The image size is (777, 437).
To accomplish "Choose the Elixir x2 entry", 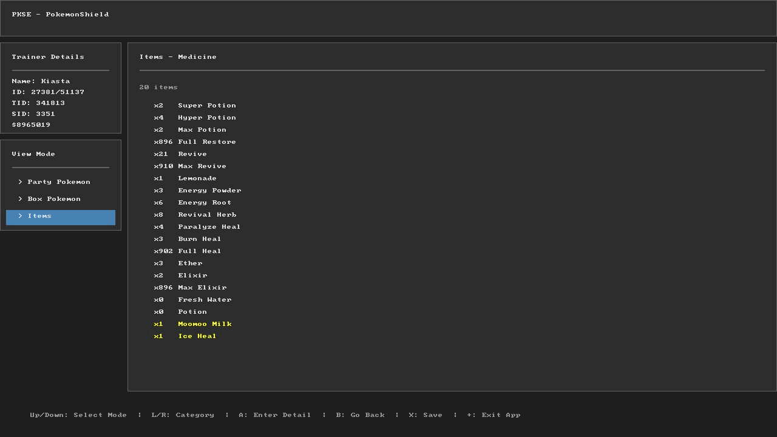I will pos(180,276).
